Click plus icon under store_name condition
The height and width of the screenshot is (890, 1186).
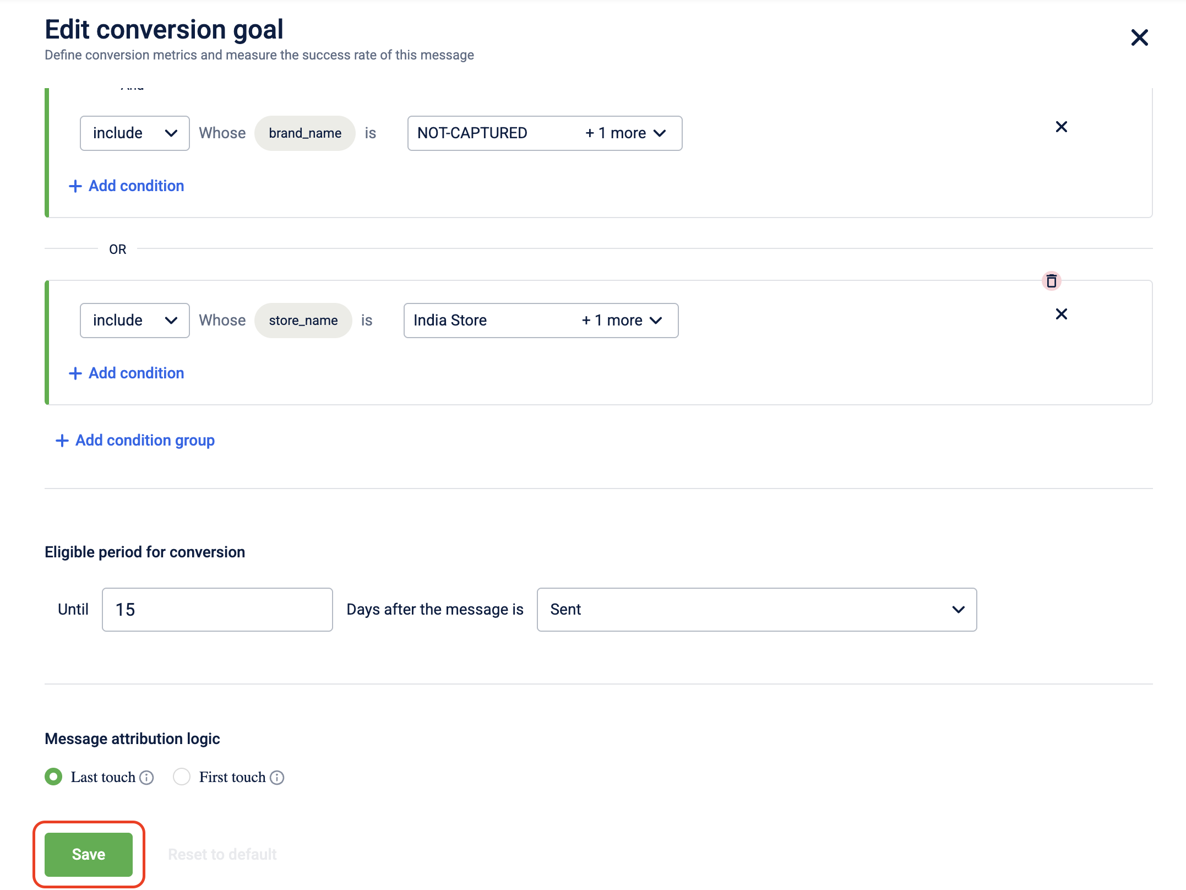(75, 373)
